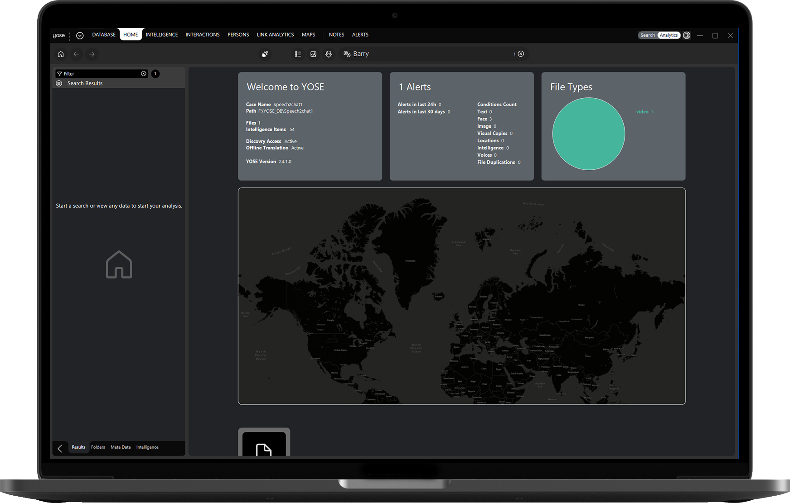This screenshot has height=503, width=790.
Task: Open the LINK ANALYTICS section
Action: click(275, 35)
